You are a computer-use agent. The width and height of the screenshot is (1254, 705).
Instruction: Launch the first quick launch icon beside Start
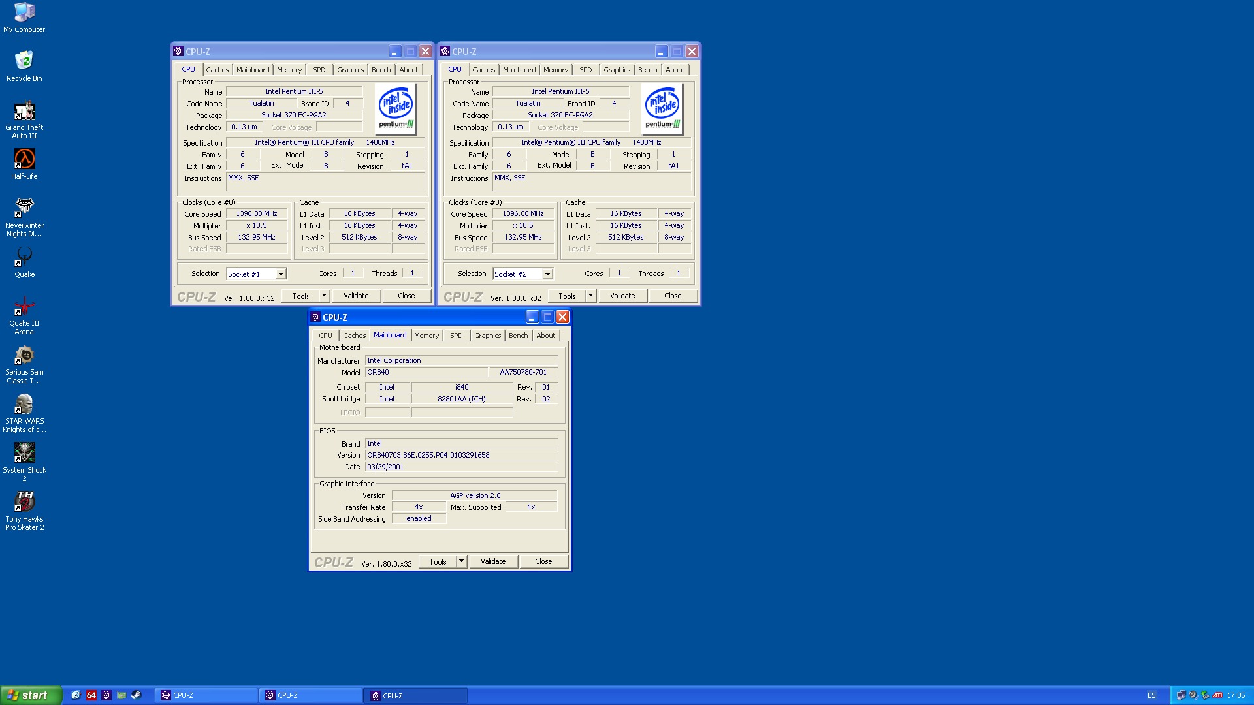(76, 695)
